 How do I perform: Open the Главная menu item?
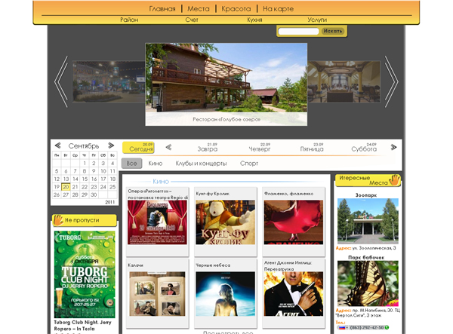click(x=162, y=9)
